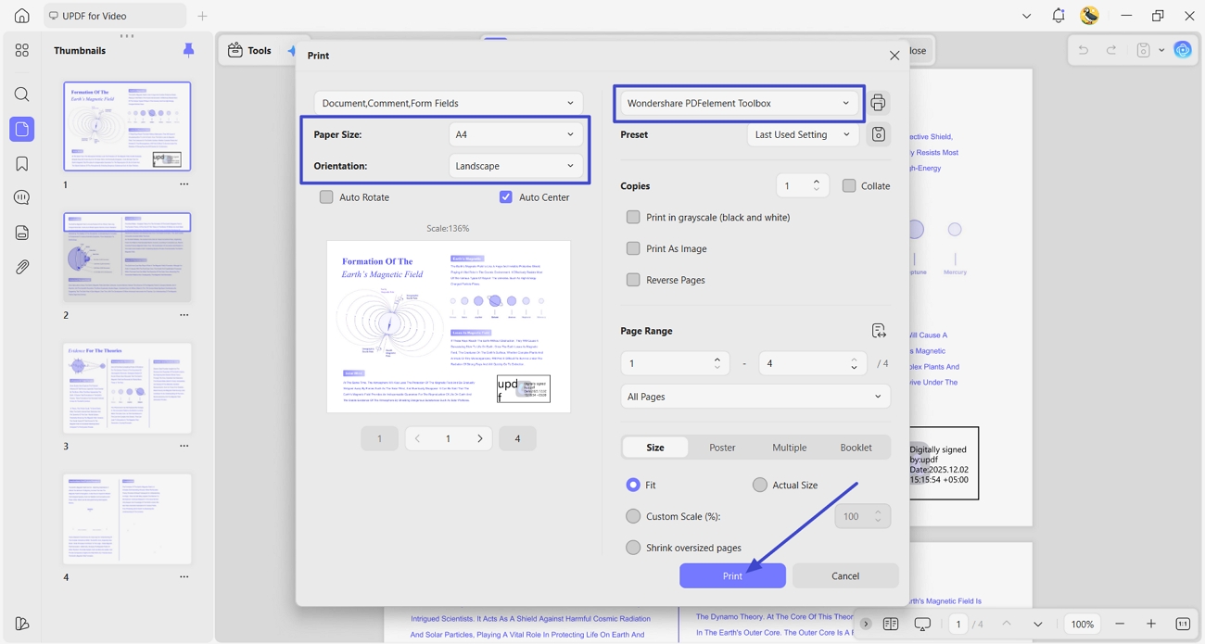Viewport: 1205px width, 644px height.
Task: Add a new tab with plus icon
Action: click(x=202, y=16)
